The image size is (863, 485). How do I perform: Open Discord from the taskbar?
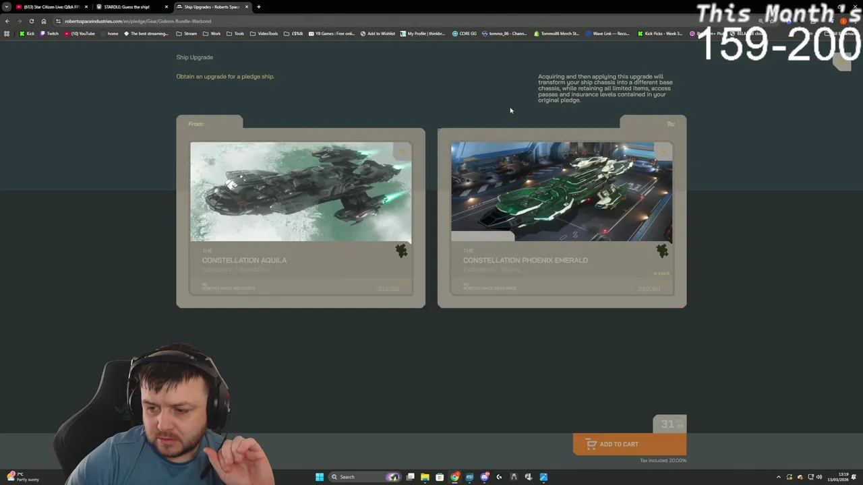[x=485, y=477]
